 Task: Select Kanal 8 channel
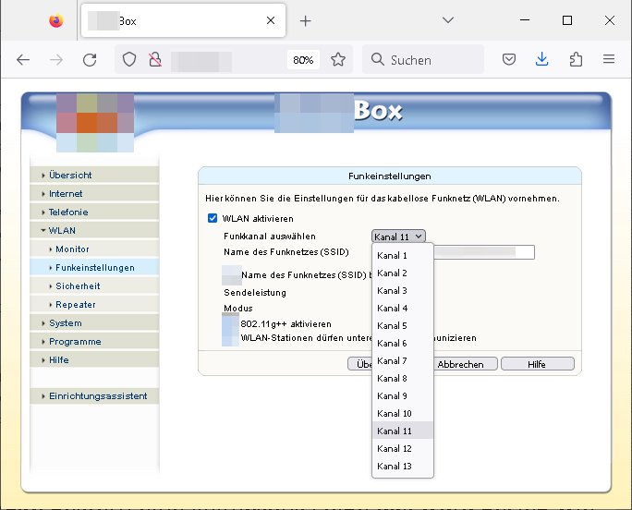pos(403,379)
